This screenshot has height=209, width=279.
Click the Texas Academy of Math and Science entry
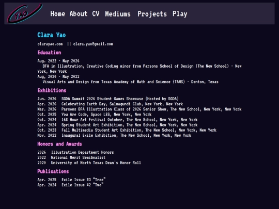point(130,82)
